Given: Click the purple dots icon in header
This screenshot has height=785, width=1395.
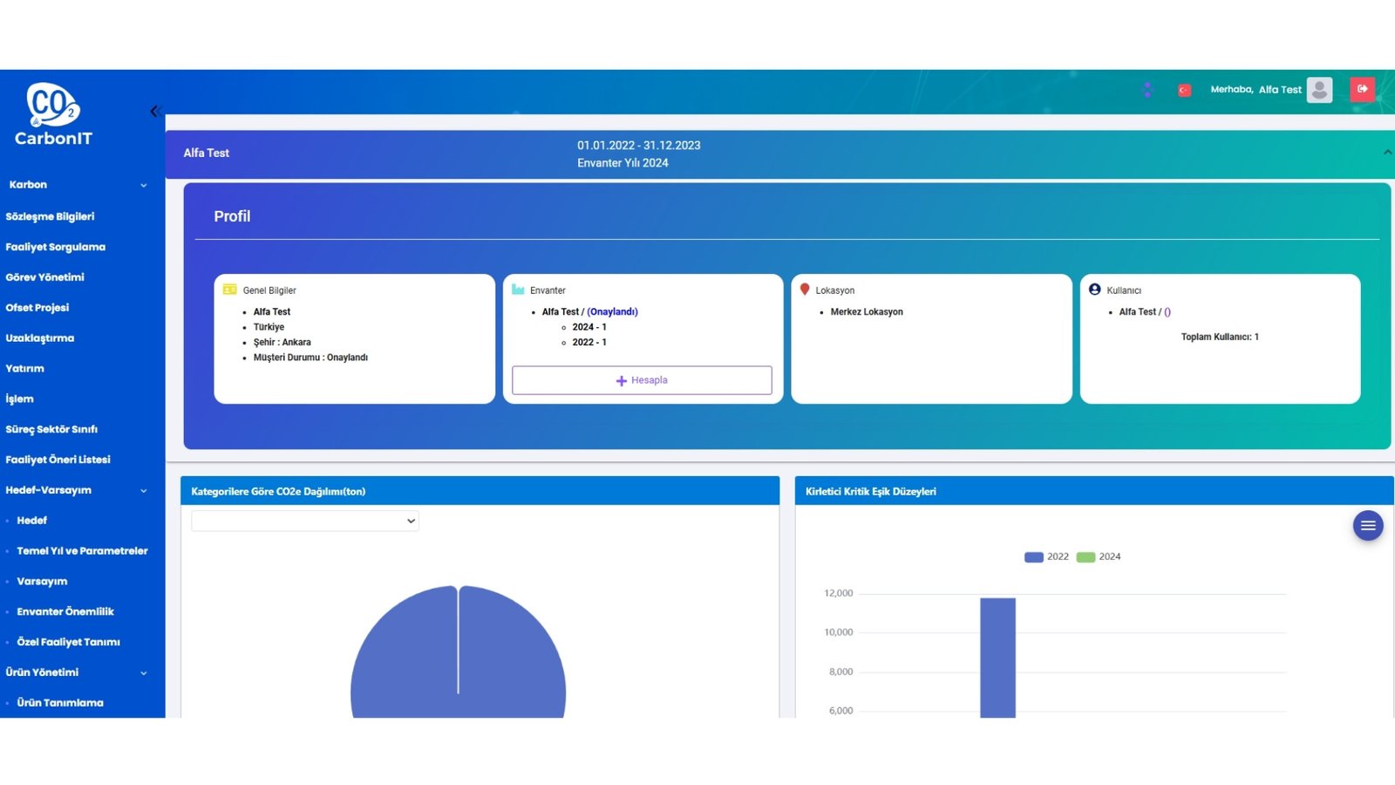Looking at the screenshot, I should pos(1147,90).
